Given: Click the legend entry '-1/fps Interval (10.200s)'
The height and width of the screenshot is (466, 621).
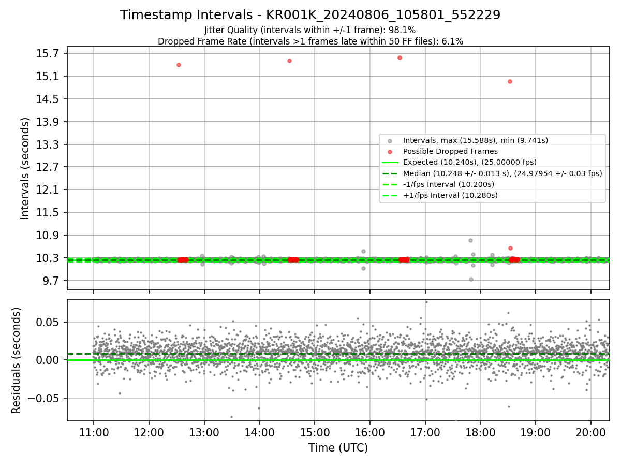Looking at the screenshot, I should (x=448, y=184).
